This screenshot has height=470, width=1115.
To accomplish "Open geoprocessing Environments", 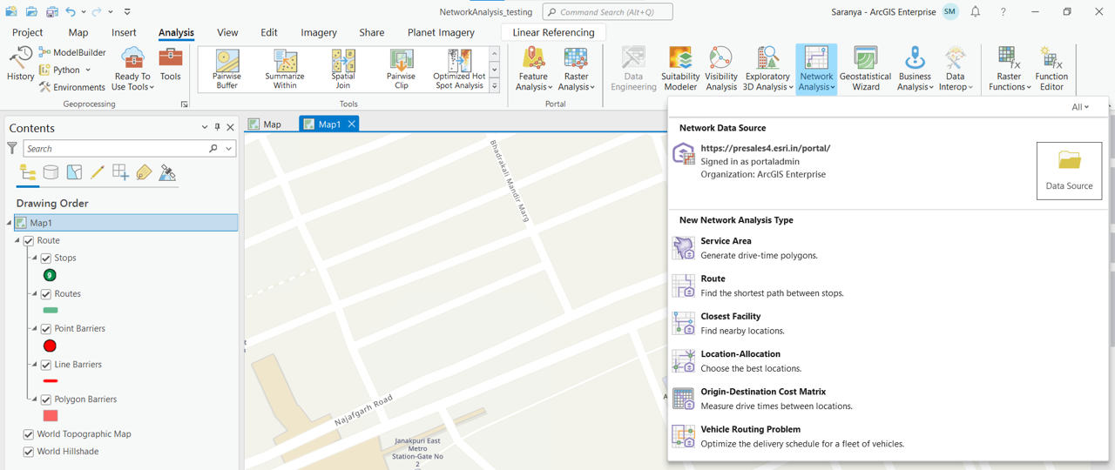I will point(72,87).
